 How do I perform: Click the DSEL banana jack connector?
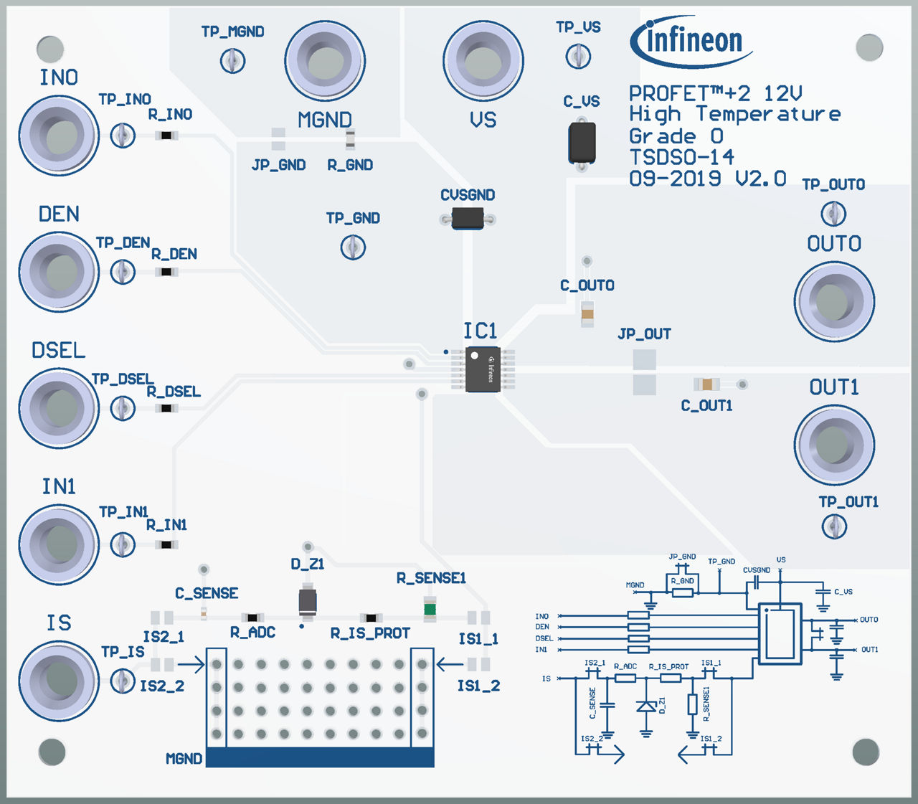click(x=59, y=408)
